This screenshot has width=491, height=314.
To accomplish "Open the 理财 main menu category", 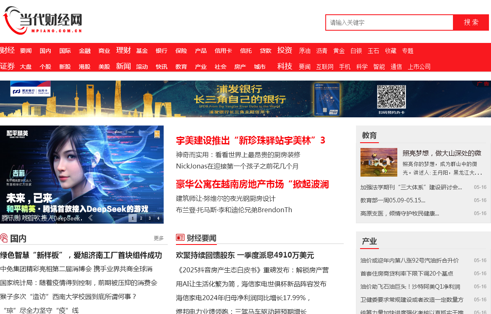I will point(124,50).
